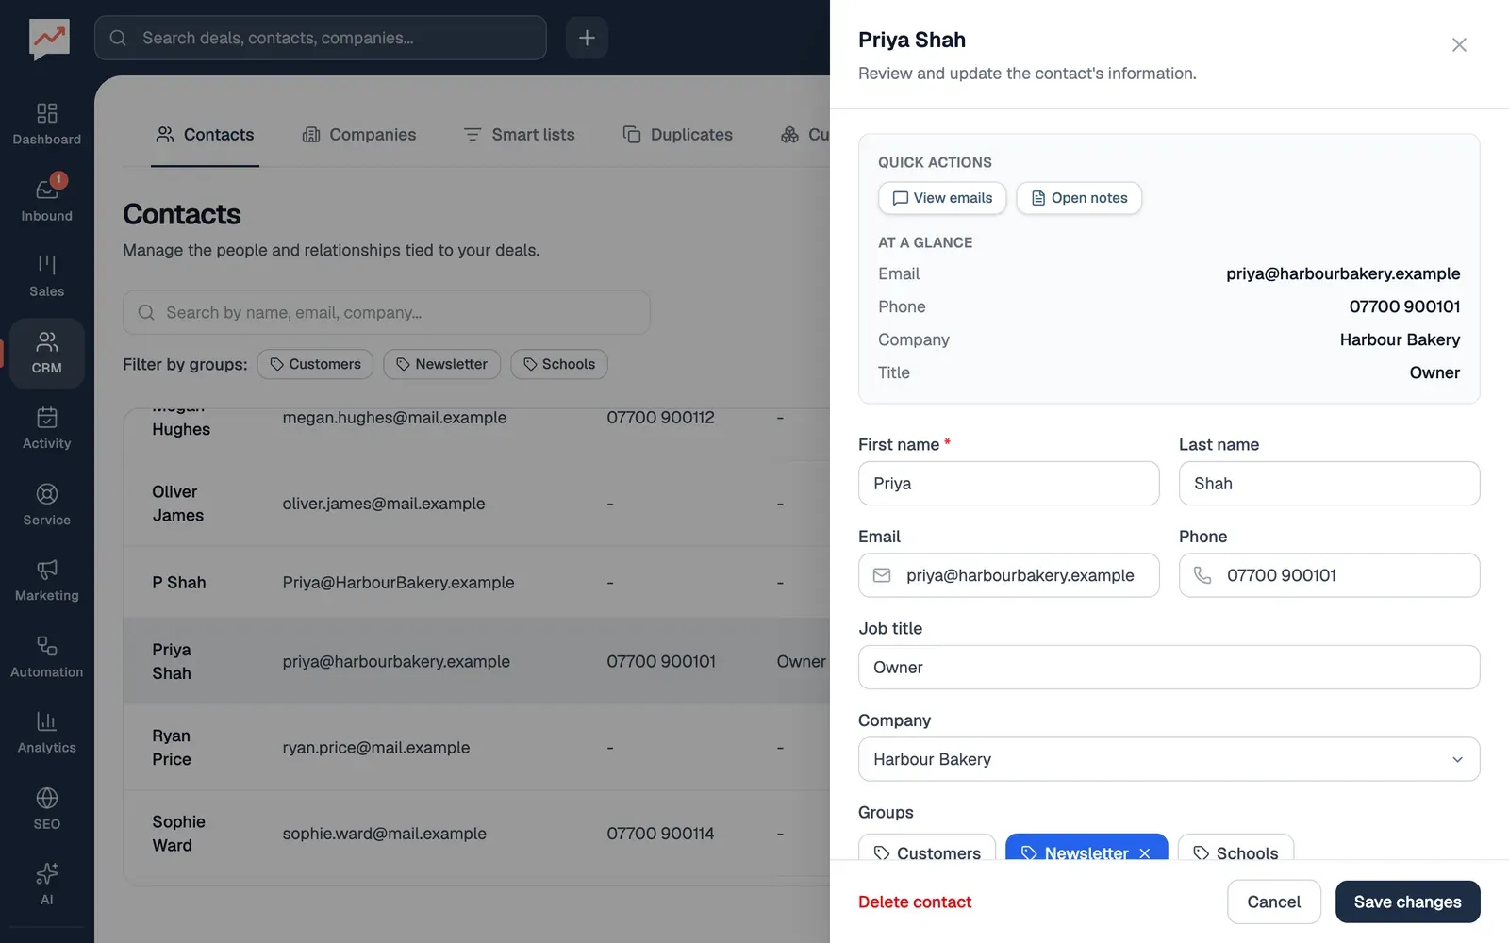The image size is (1509, 943).
Task: Filter contacts by the Newsletter group
Action: pos(441,364)
